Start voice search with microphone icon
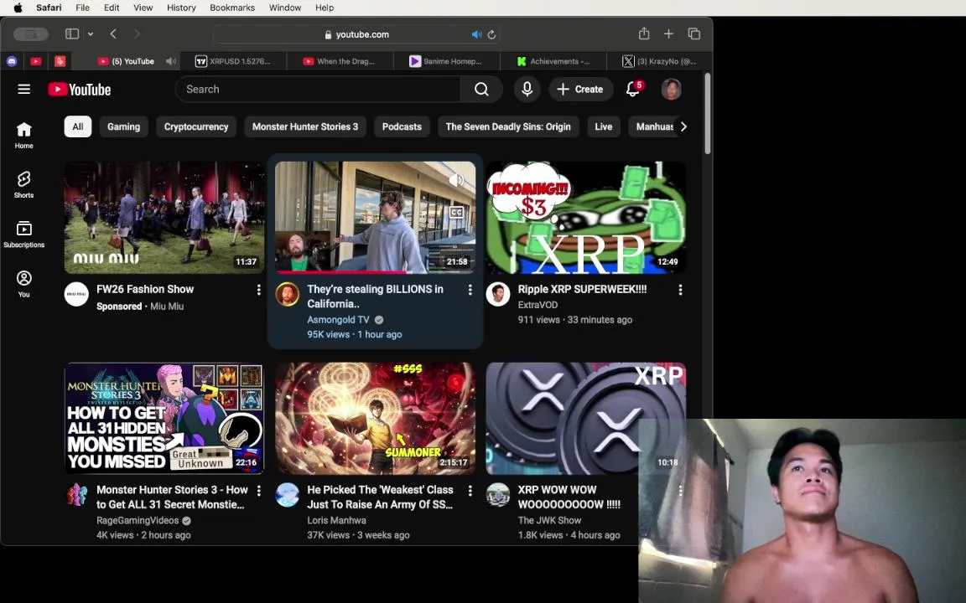The height and width of the screenshot is (603, 966). (x=527, y=90)
